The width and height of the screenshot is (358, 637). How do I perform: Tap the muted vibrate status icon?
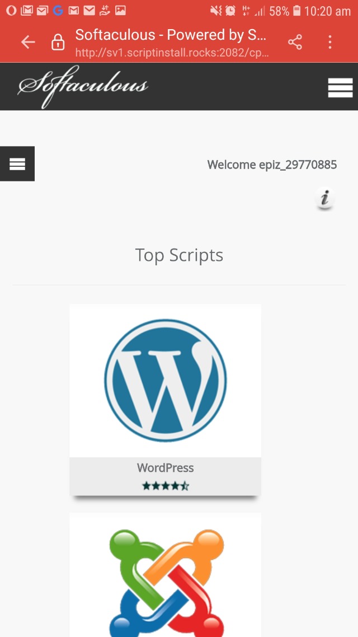click(x=216, y=11)
